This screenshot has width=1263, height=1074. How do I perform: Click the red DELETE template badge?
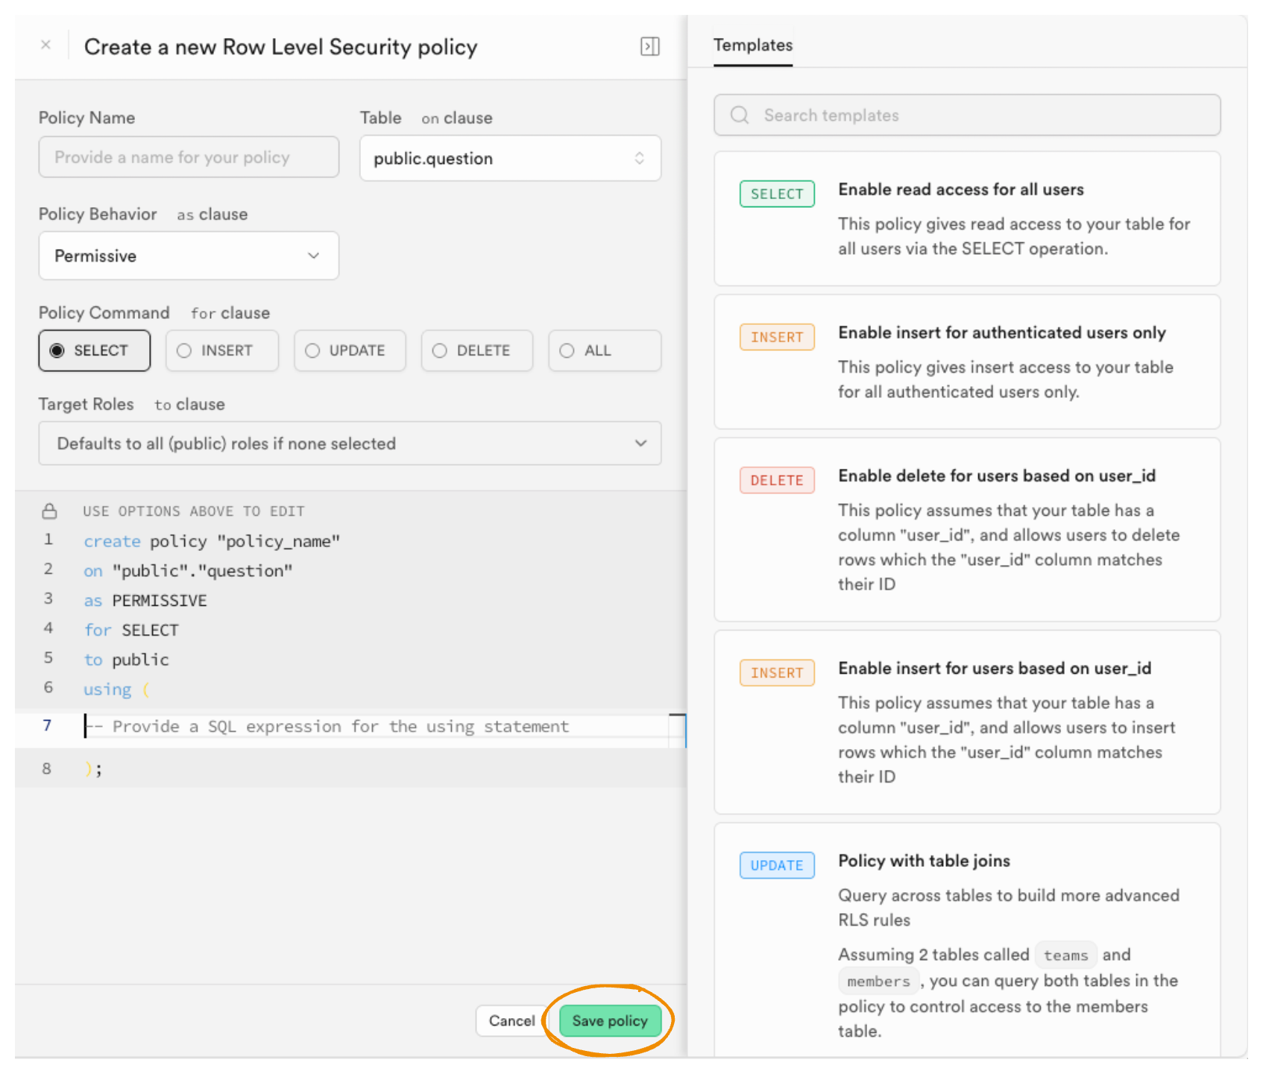pyautogui.click(x=776, y=481)
